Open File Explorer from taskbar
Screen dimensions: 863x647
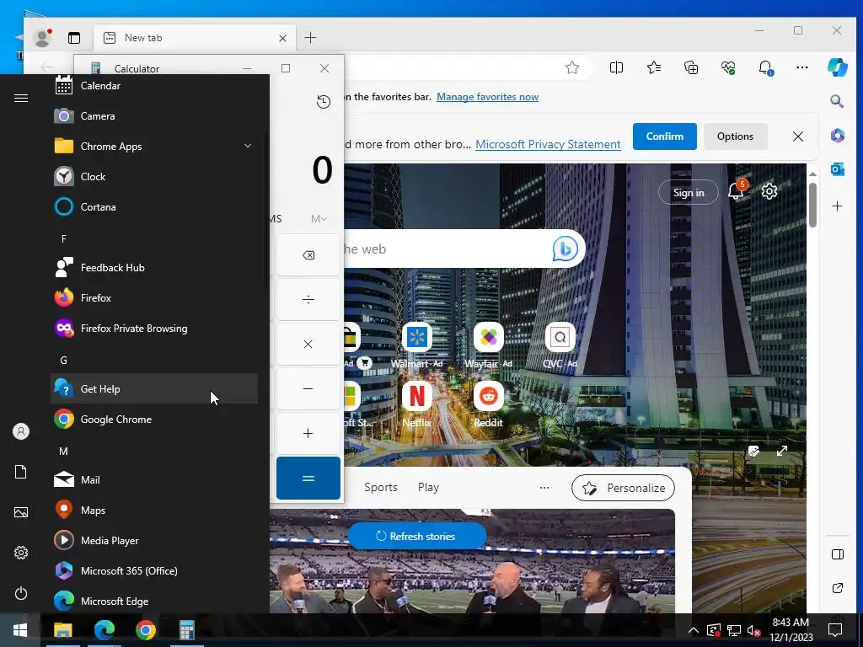(62, 630)
